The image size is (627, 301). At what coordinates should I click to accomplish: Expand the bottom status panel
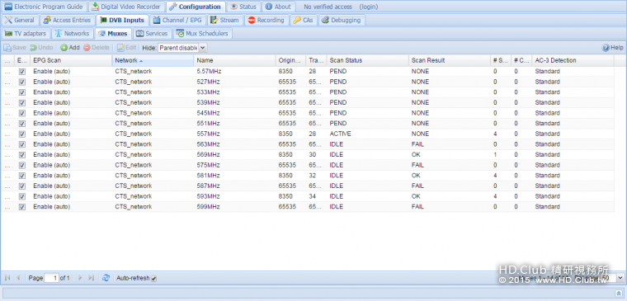pyautogui.click(x=618, y=293)
